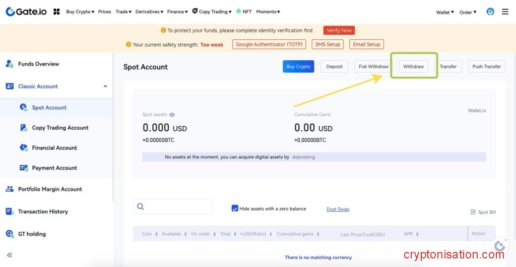Image resolution: width=516 pixels, height=267 pixels.
Task: Collapse sidebar with double-arrow icon
Action: (10, 255)
